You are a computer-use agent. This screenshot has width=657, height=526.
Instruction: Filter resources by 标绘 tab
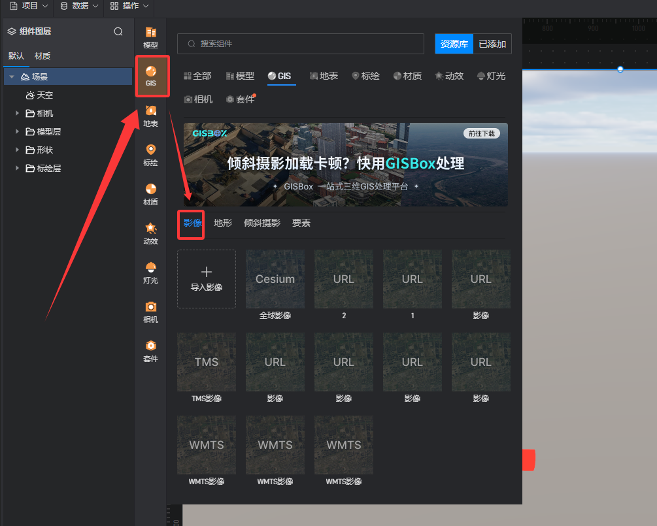(365, 76)
